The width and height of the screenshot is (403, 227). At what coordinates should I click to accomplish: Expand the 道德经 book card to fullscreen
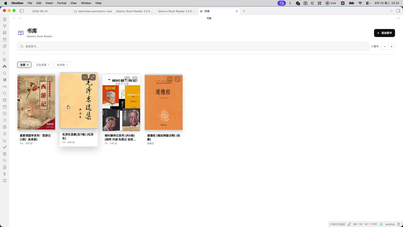click(177, 79)
